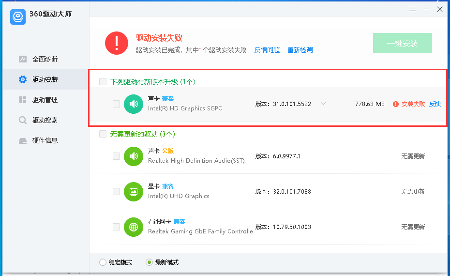
Task: Click the 一键安装 button
Action: point(403,43)
